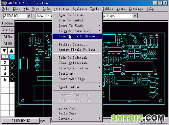Screen dimensions: 169x125
Task: Open the grid size 3.00 dropdown
Action: [x=29, y=16]
